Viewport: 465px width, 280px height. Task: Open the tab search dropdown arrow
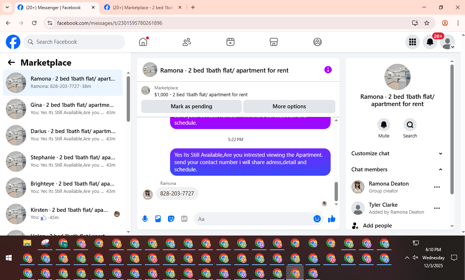coord(7,8)
